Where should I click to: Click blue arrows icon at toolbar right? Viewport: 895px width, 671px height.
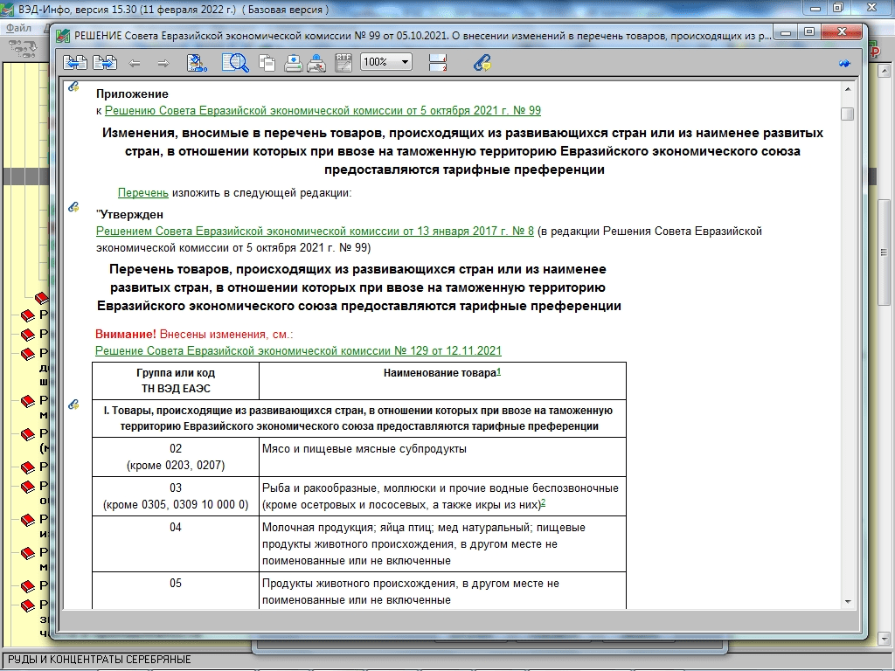pos(845,63)
